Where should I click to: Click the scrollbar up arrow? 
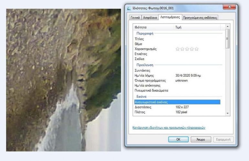tap(228, 26)
